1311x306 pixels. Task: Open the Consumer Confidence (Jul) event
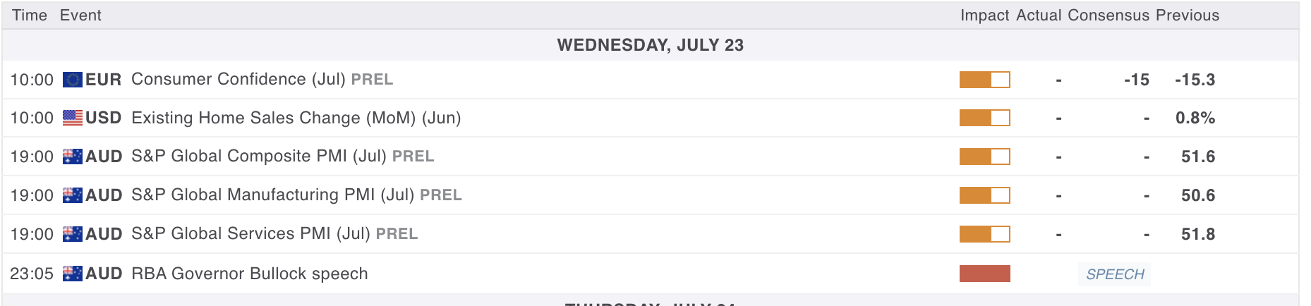[262, 80]
